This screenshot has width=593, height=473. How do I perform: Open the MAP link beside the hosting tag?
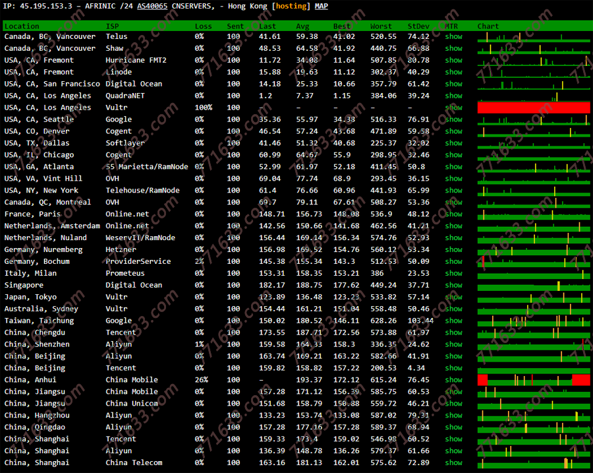tap(322, 6)
